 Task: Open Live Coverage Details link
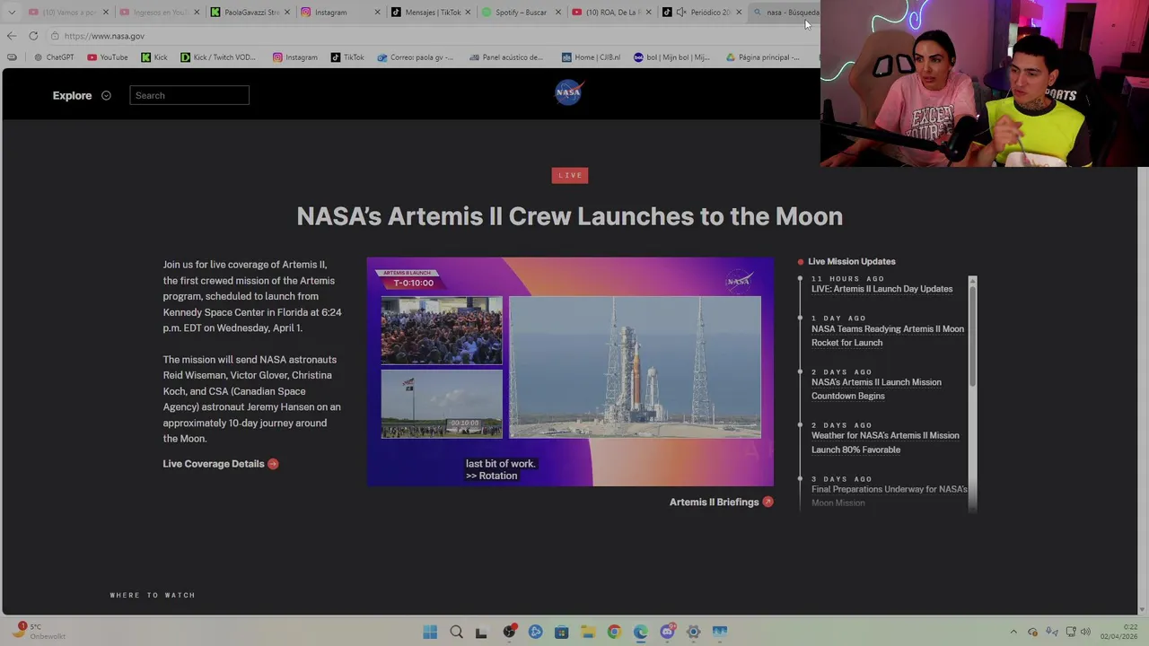point(214,464)
